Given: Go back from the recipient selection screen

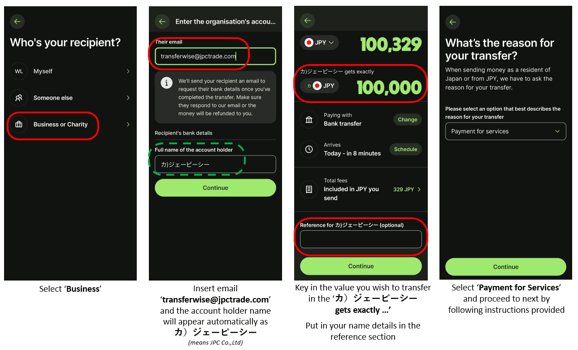Looking at the screenshot, I should coord(17,21).
